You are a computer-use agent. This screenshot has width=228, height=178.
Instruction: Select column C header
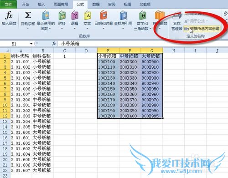(x=64, y=51)
